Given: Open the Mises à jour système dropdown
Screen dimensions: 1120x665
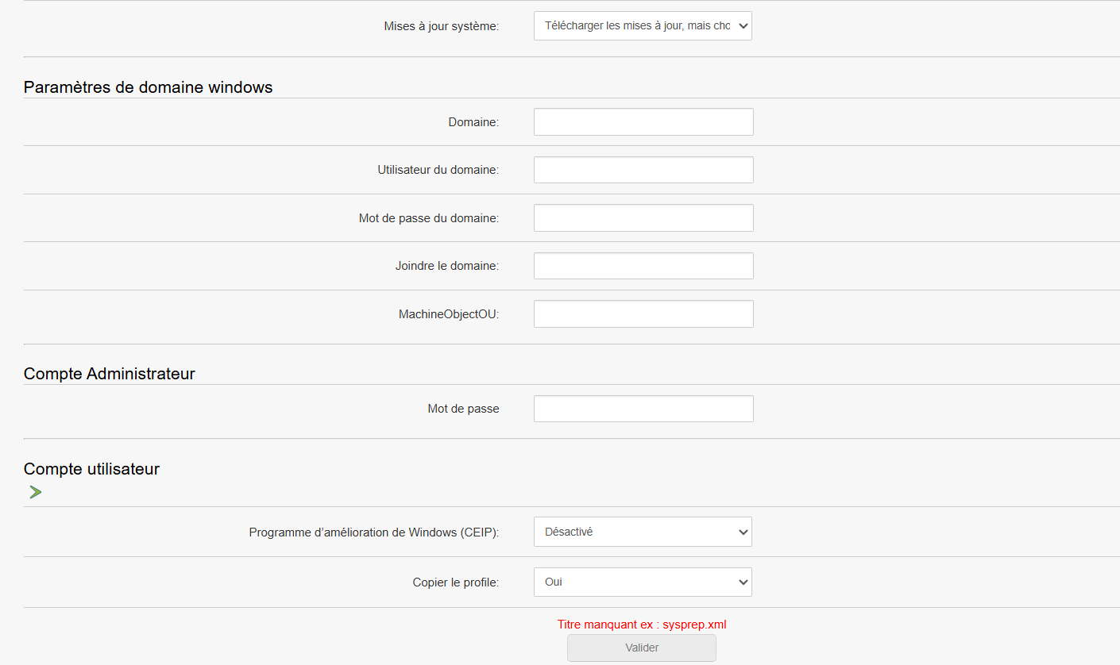Looking at the screenshot, I should pyautogui.click(x=643, y=25).
